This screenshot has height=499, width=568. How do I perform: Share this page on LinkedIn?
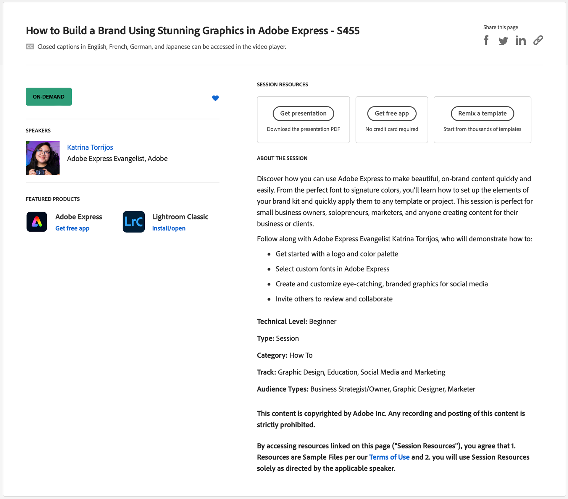click(520, 40)
